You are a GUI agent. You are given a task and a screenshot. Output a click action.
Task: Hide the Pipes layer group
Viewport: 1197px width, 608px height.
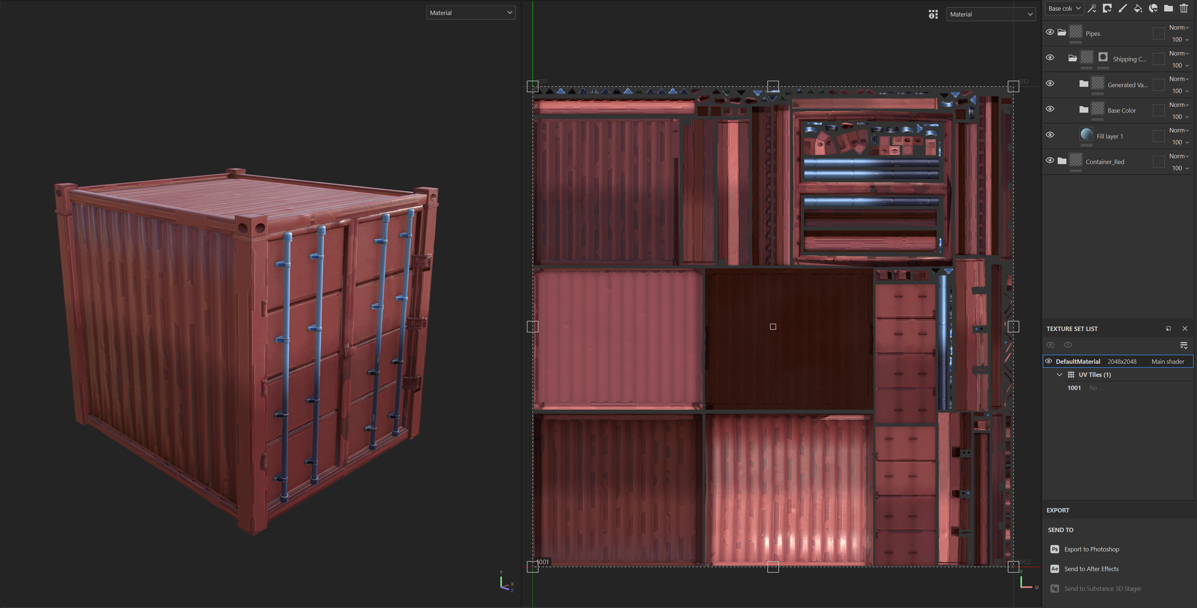click(1050, 32)
